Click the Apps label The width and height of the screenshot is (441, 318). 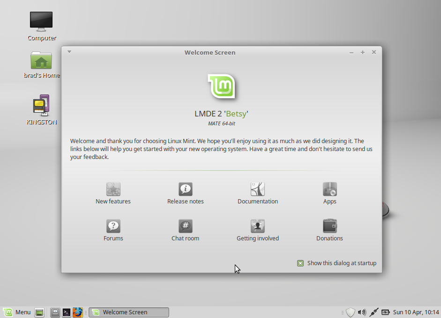[x=329, y=202]
